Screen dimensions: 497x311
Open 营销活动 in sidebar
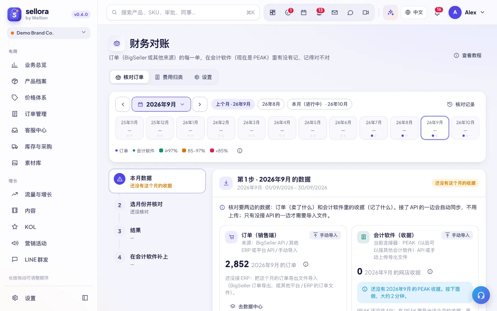[x=49, y=244]
